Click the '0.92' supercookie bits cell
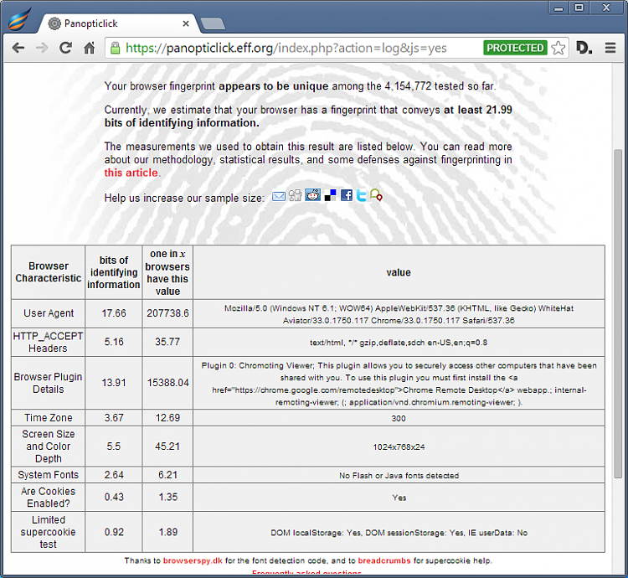 (114, 532)
